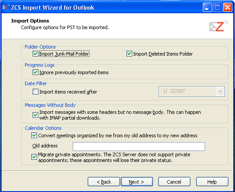Minimize the Import Wizard window

pyautogui.click(x=207, y=7)
